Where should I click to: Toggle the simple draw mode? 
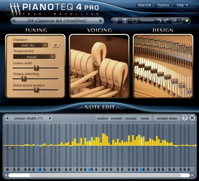(x=167, y=119)
